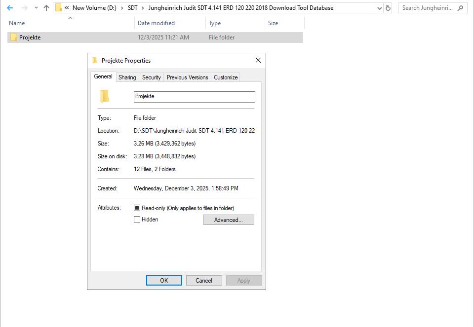The image size is (474, 327).
Task: Expand hidden path breadcrumb chevrons
Action: tap(67, 8)
